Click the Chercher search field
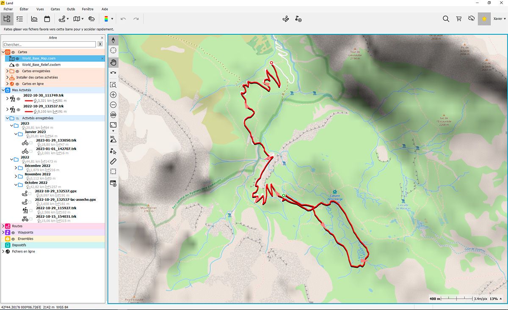The width and height of the screenshot is (508, 310). click(49, 44)
